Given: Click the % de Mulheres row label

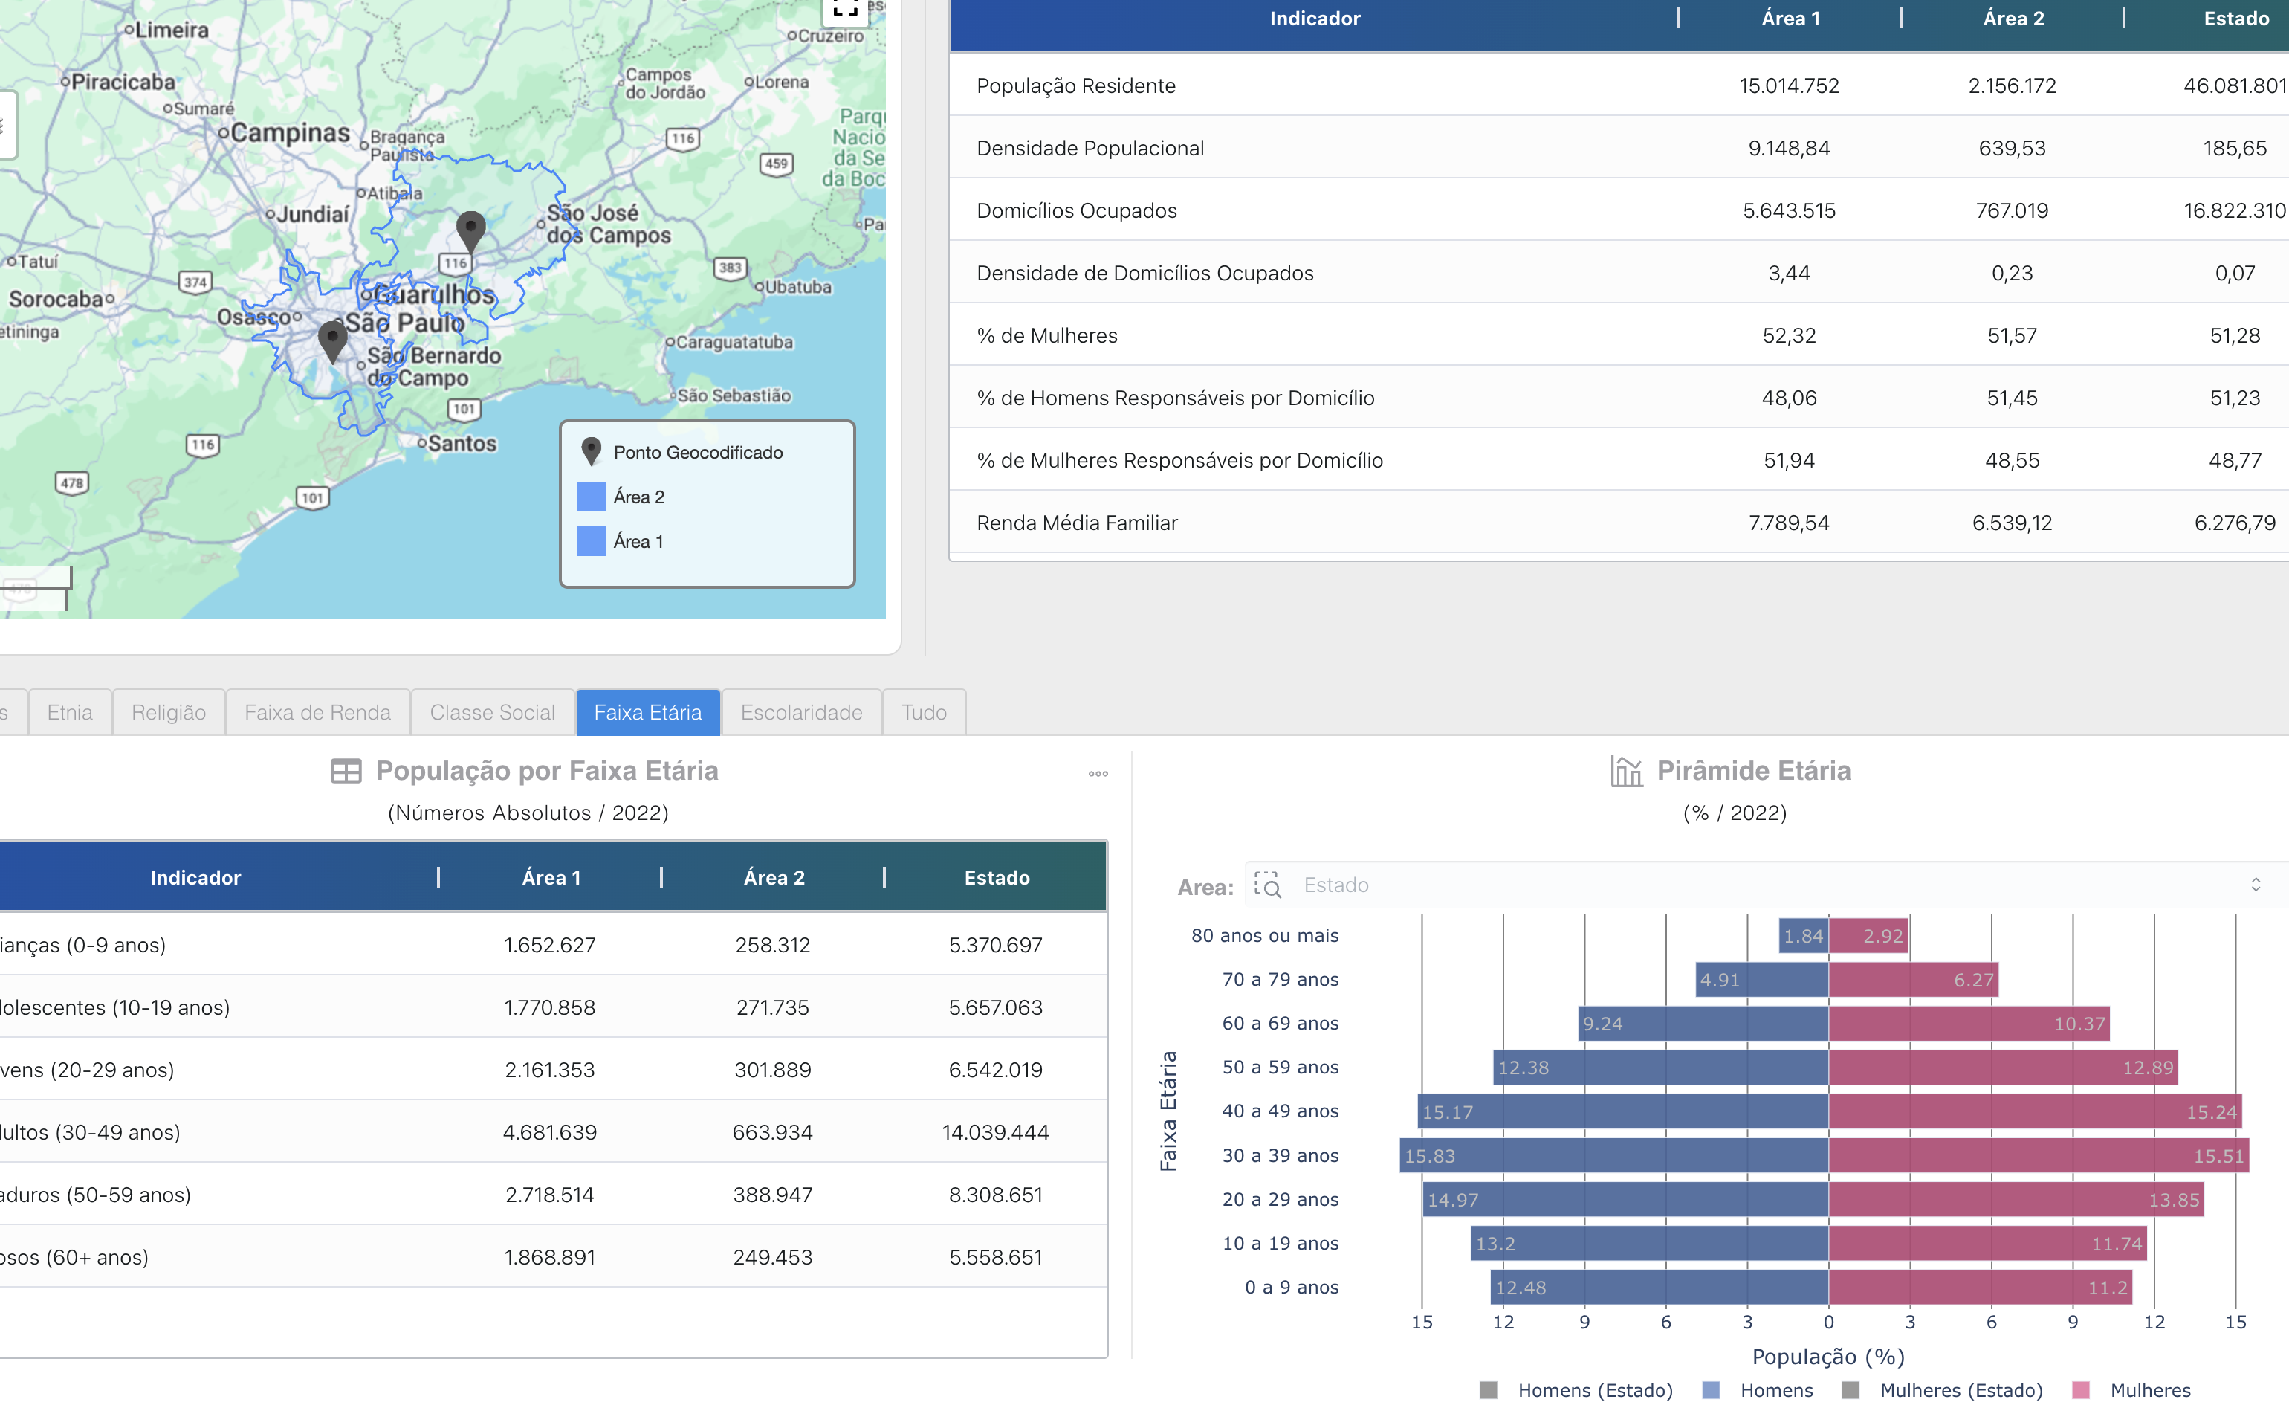Looking at the screenshot, I should [x=1046, y=335].
